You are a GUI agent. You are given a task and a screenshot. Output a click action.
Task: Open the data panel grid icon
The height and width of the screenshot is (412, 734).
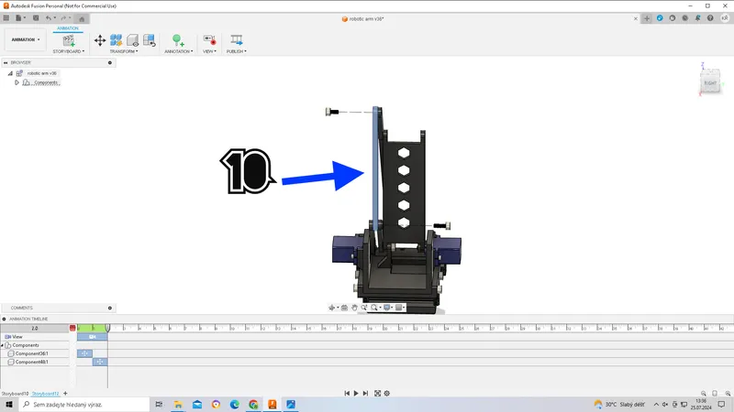[x=6, y=18]
